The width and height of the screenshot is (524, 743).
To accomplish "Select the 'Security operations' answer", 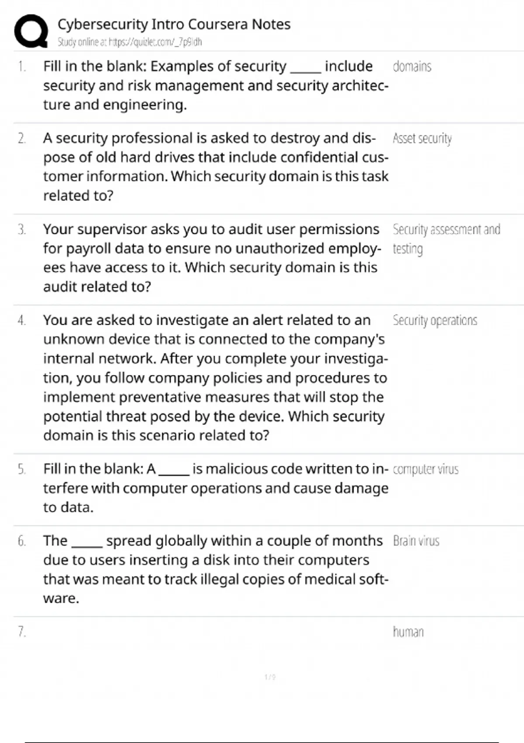I will 434,320.
